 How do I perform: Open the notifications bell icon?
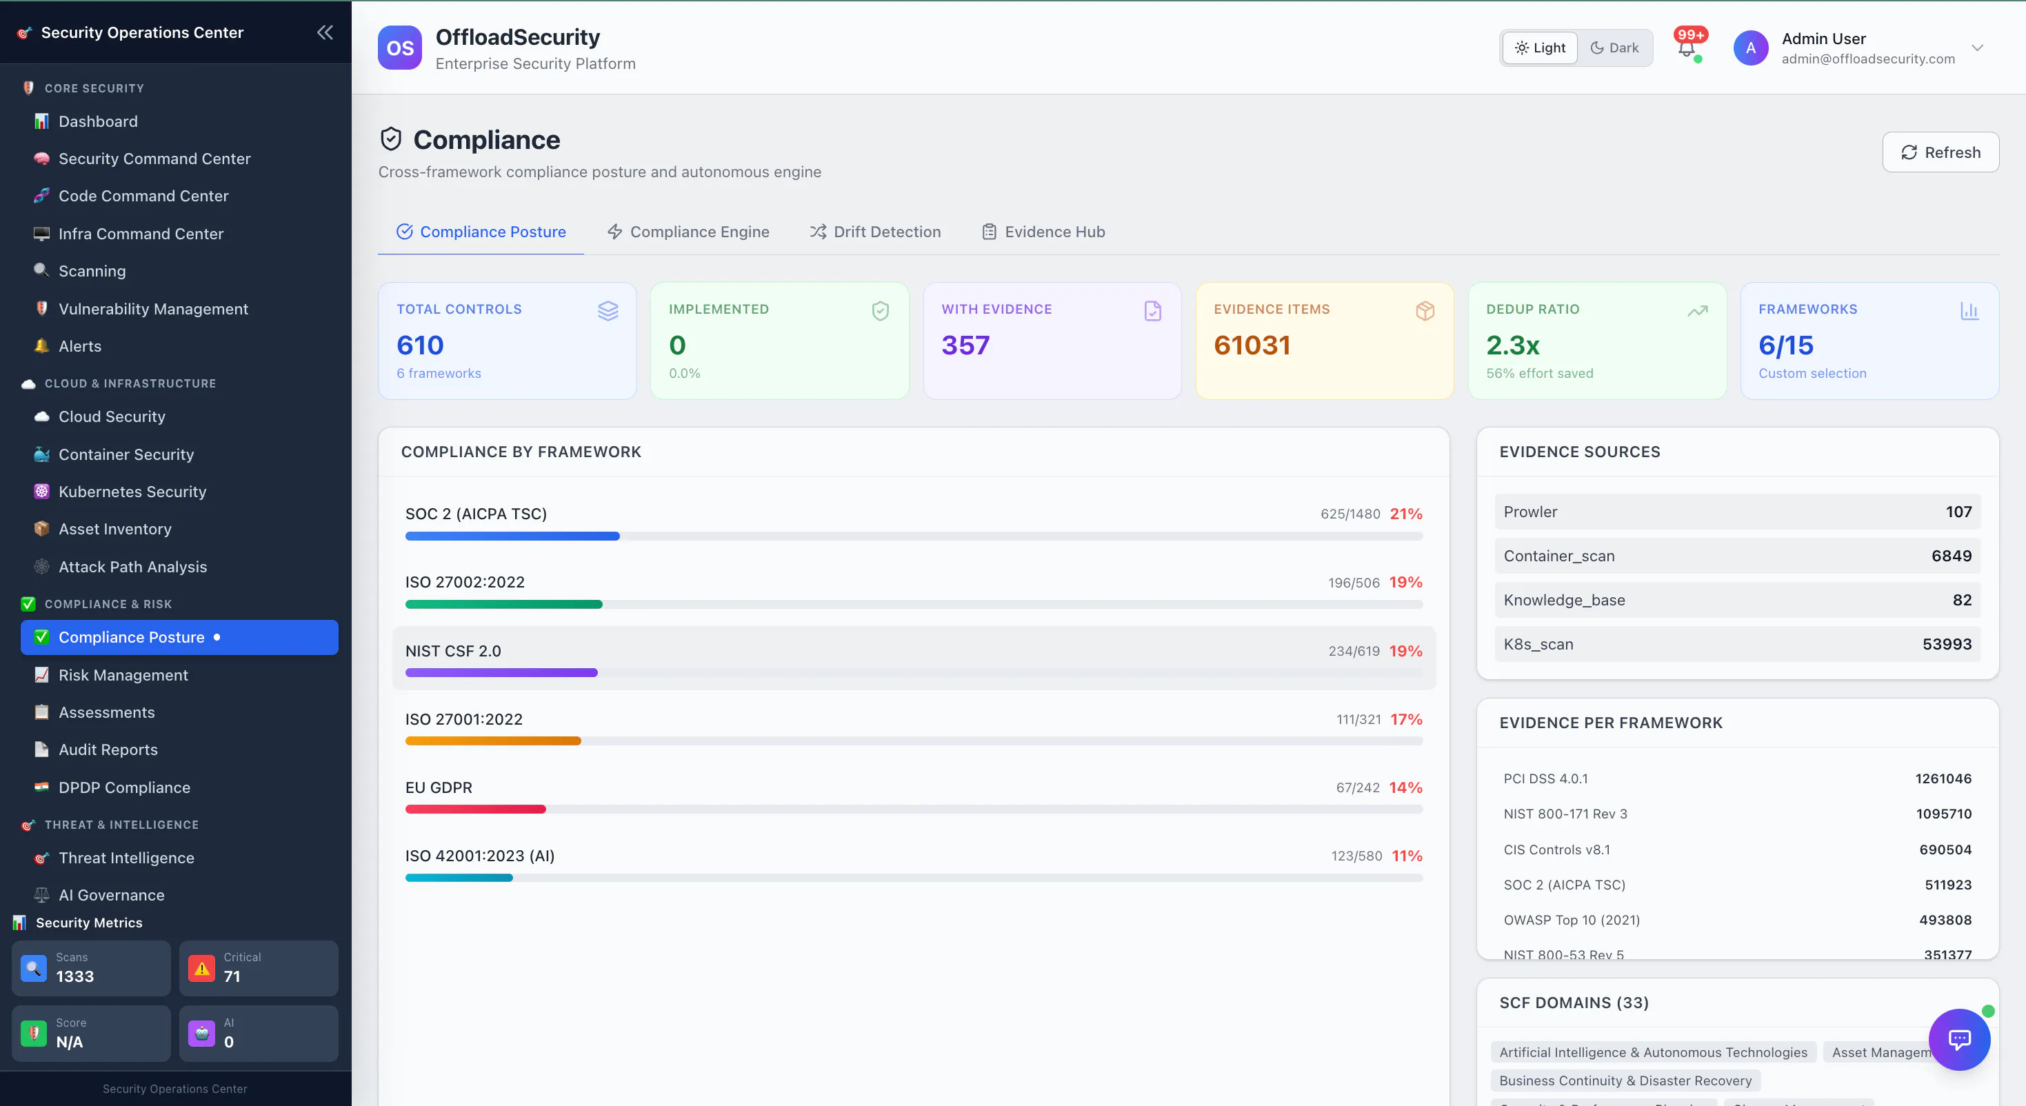click(1686, 49)
